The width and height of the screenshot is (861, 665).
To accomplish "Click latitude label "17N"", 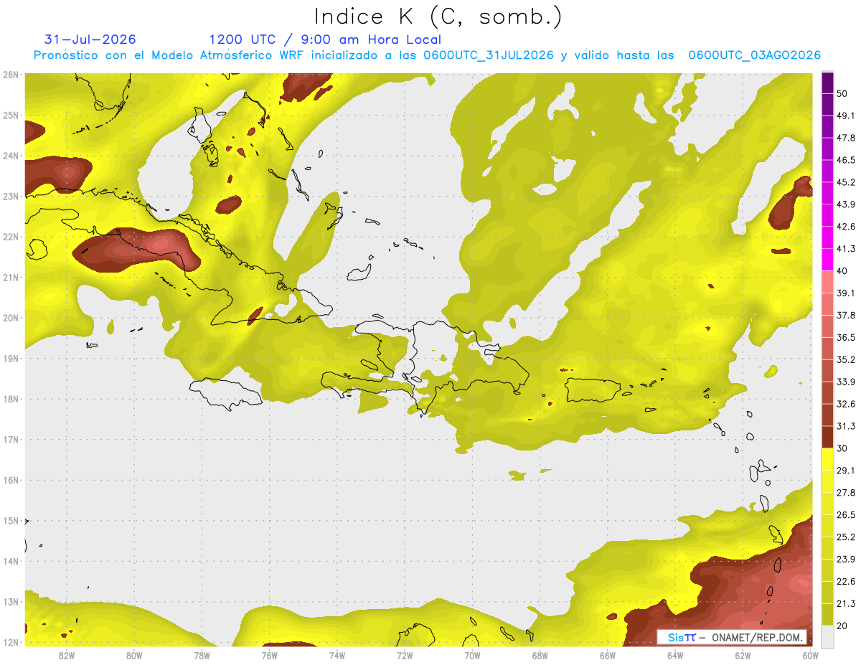I will 11,439.
